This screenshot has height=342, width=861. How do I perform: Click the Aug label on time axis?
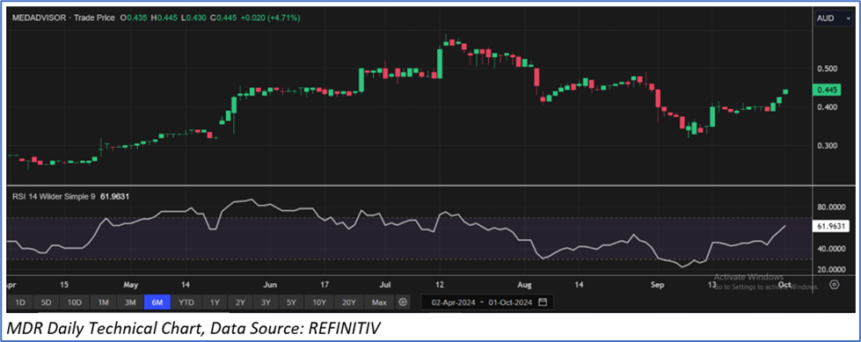point(525,285)
